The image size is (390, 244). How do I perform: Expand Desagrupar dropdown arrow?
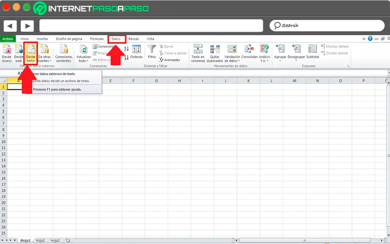[x=296, y=61]
